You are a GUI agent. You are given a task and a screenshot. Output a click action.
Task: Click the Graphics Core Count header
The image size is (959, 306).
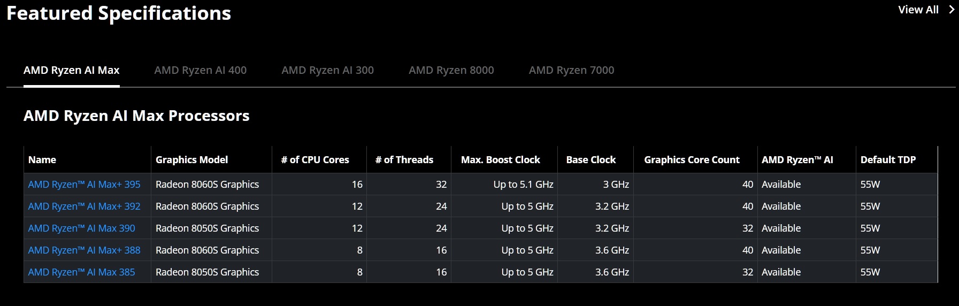click(692, 159)
